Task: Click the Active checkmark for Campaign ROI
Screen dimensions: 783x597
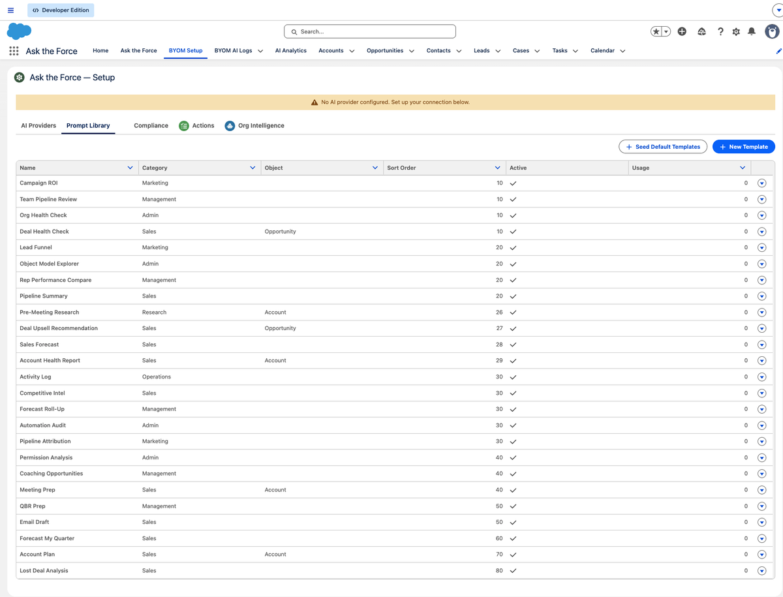Action: pos(513,183)
